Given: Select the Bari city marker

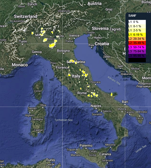Looking at the screenshot, I should [x=125, y=104].
